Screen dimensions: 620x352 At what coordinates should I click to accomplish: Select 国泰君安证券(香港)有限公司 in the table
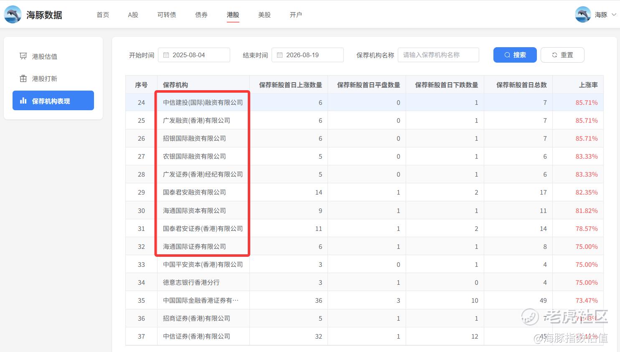tap(203, 229)
